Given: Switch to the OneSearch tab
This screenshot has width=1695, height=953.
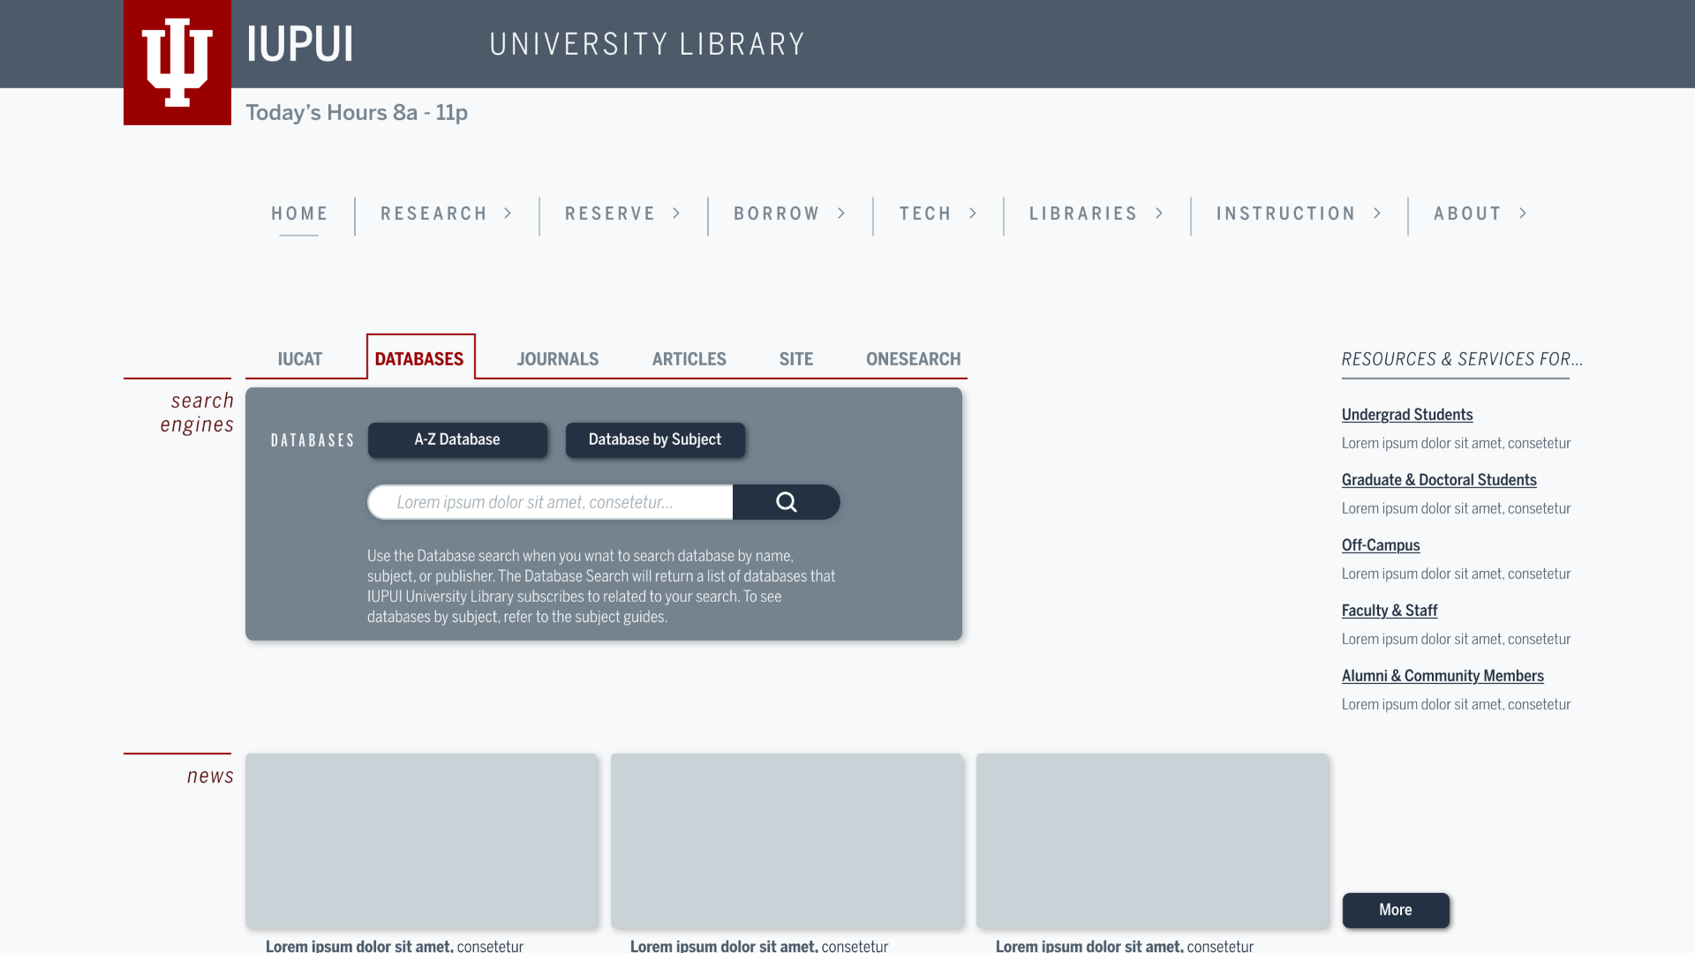Looking at the screenshot, I should click(913, 359).
